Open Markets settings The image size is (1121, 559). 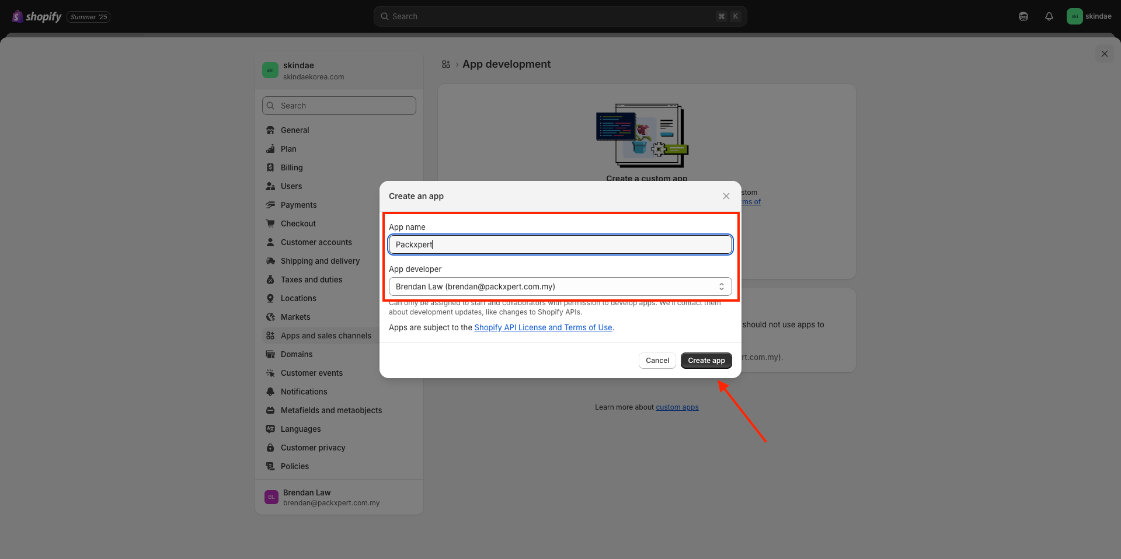(319, 317)
